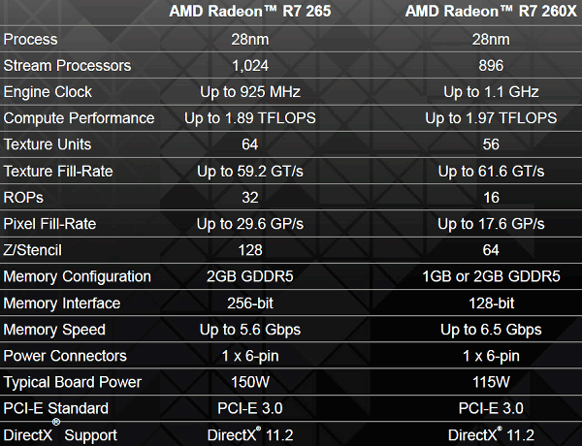This screenshot has height=446, width=582.
Task: Select the Typical Board Power row label
Action: 73,382
